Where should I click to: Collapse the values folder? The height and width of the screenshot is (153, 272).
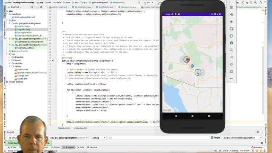[x=9, y=66]
